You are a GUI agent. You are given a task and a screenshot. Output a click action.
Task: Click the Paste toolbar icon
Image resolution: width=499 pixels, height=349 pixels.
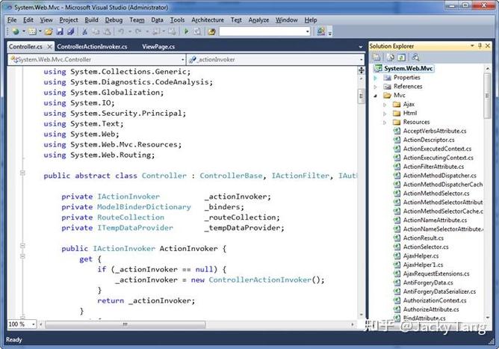click(x=108, y=31)
